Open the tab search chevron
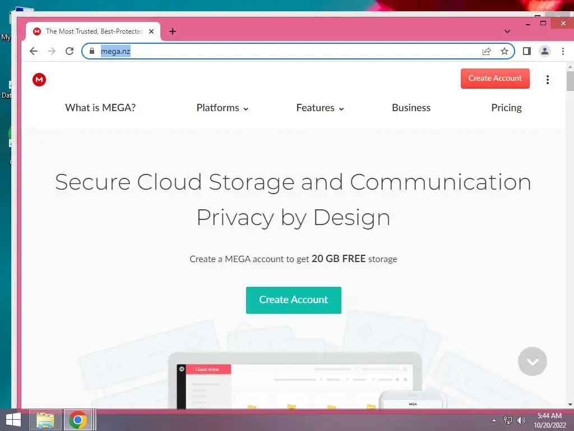Viewport: 574px width, 431px height. coord(507,31)
